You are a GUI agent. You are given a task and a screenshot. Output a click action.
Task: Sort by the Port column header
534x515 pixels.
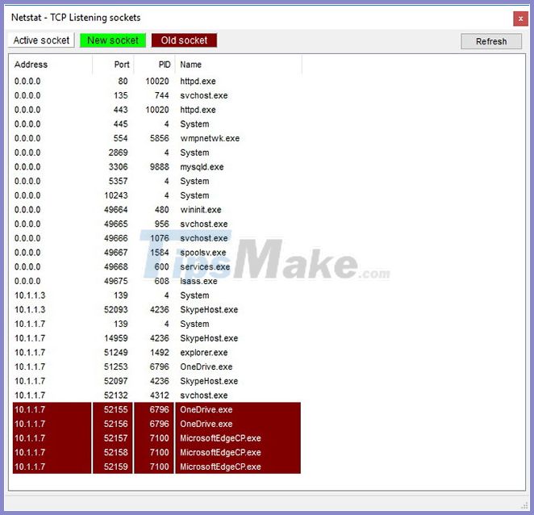(113, 65)
